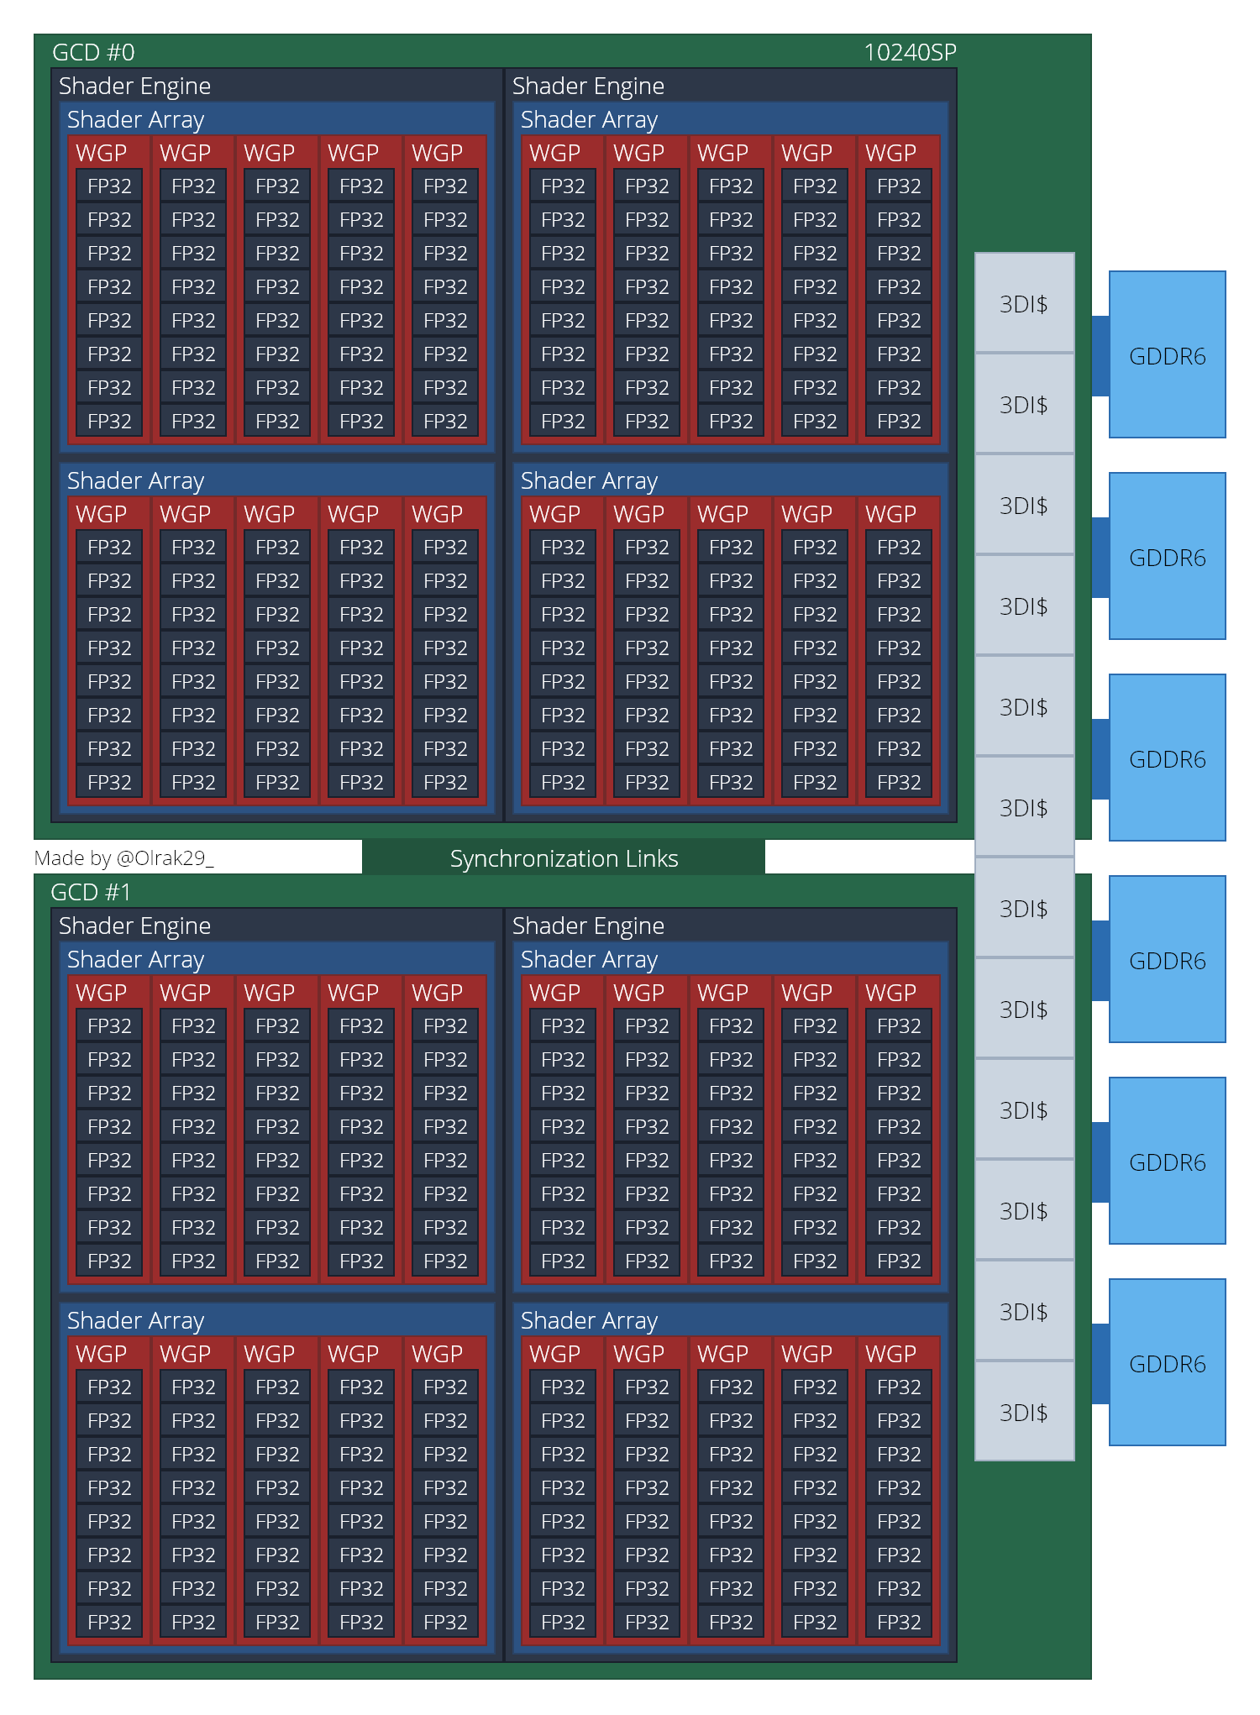
Task: Click the 10240SP shader count text
Action: pos(910,53)
